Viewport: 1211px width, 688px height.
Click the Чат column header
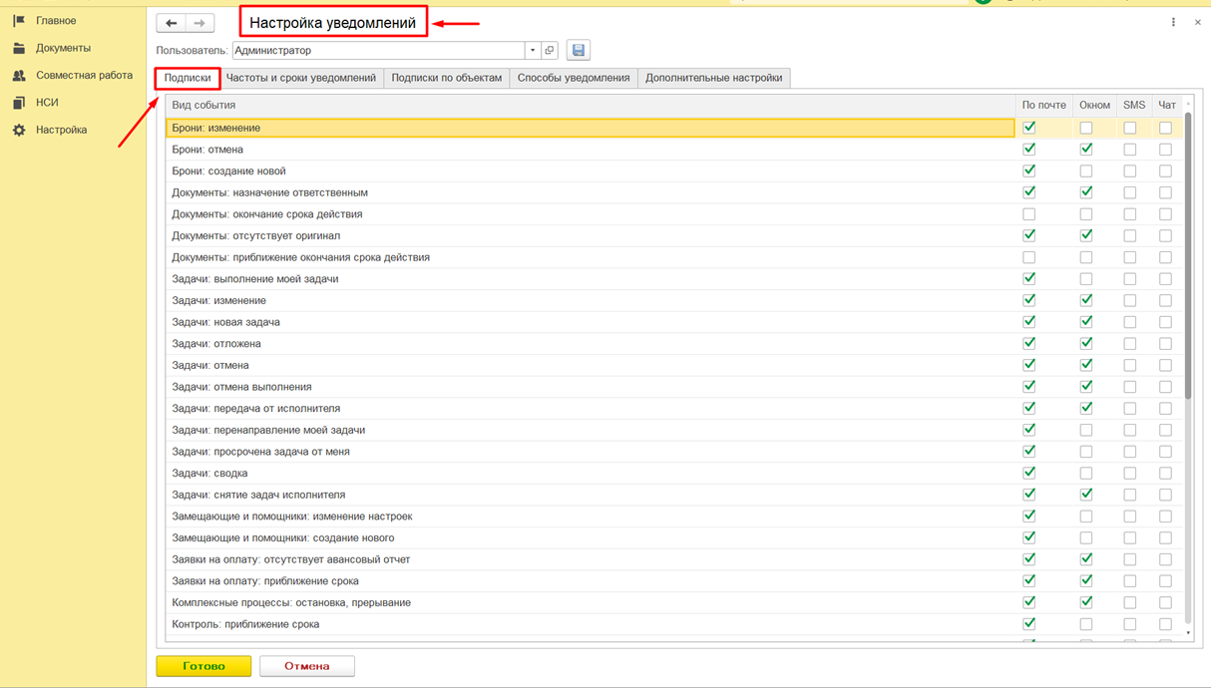(1167, 105)
